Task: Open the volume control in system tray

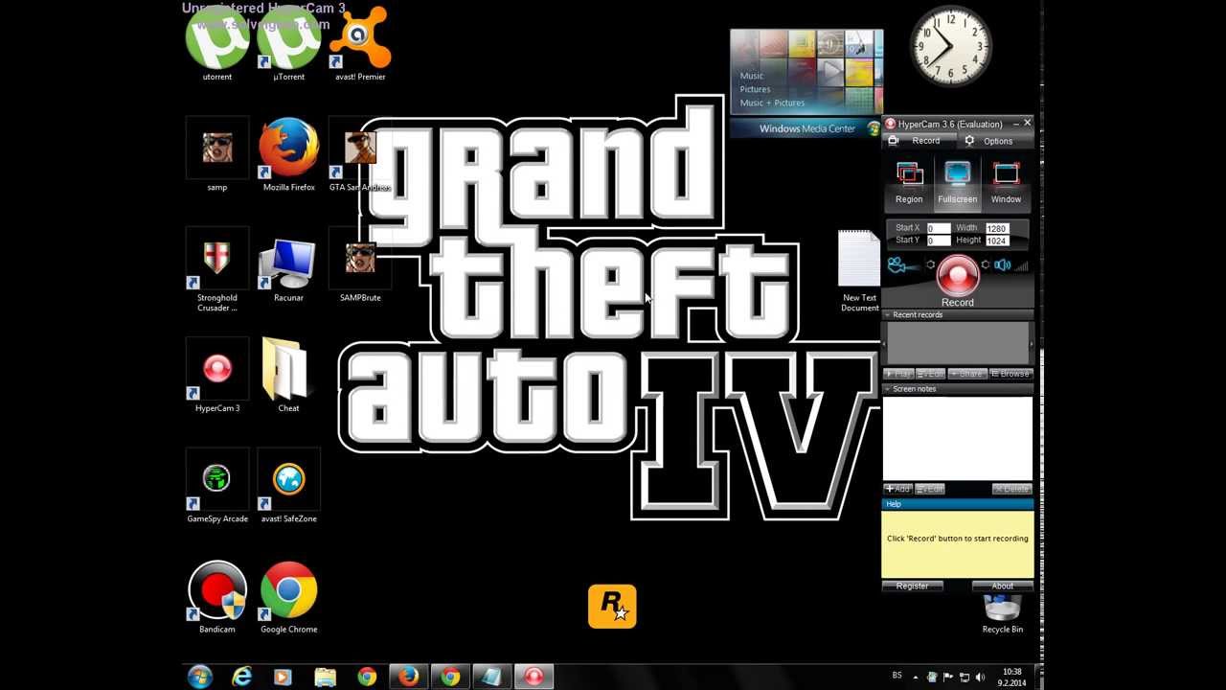Action: [x=980, y=677]
